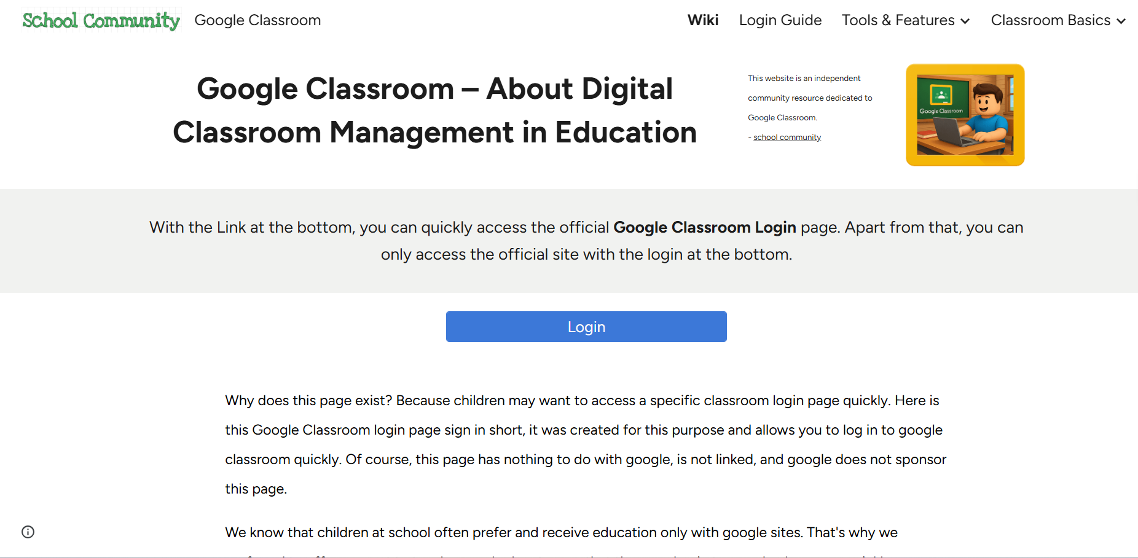This screenshot has width=1138, height=558.
Task: Click the chevron next to Tools & Features
Action: pos(965,21)
